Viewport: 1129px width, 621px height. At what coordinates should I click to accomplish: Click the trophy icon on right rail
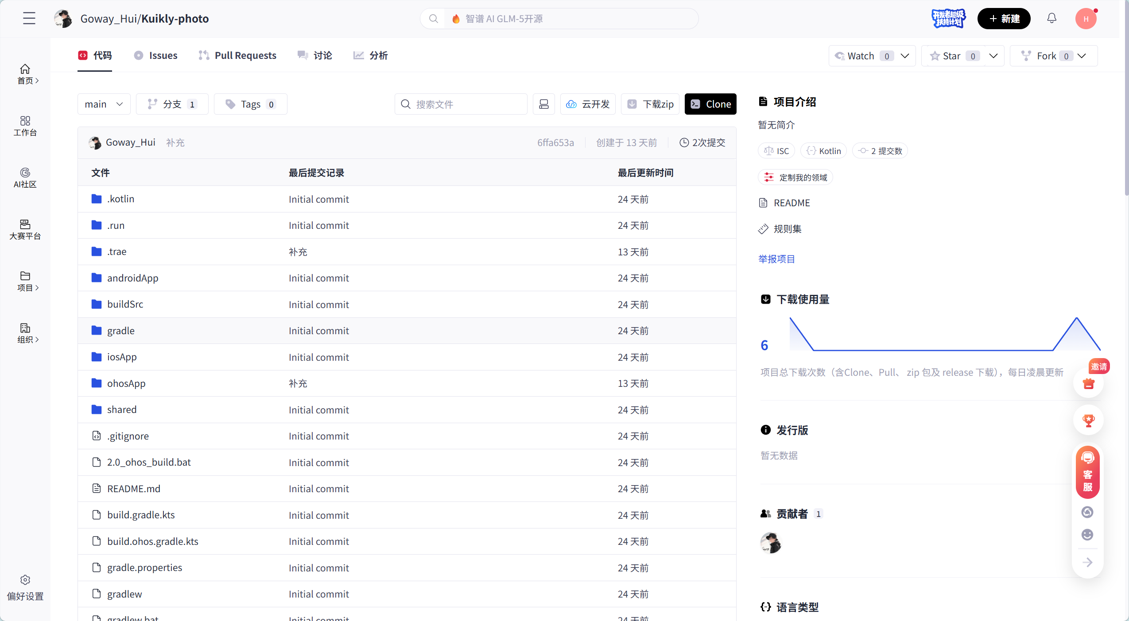[x=1088, y=420]
